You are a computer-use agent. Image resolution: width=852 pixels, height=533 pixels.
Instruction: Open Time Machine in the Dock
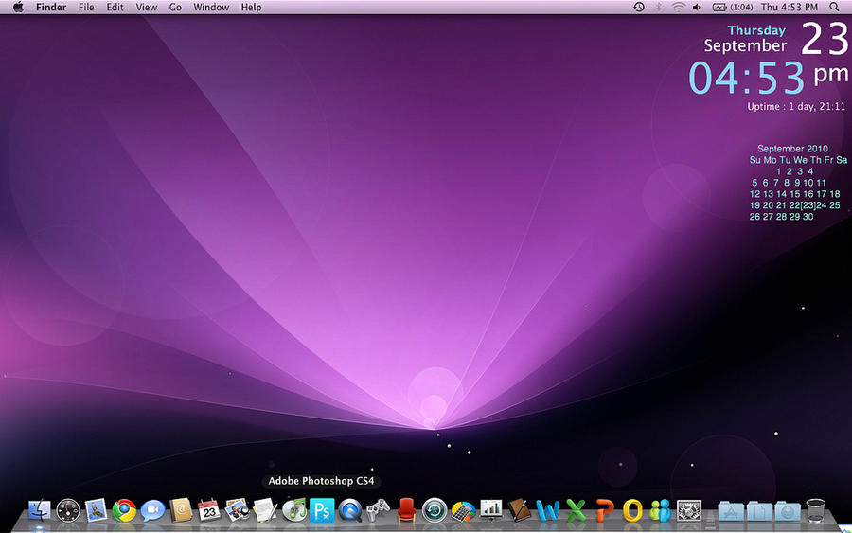[x=435, y=510]
